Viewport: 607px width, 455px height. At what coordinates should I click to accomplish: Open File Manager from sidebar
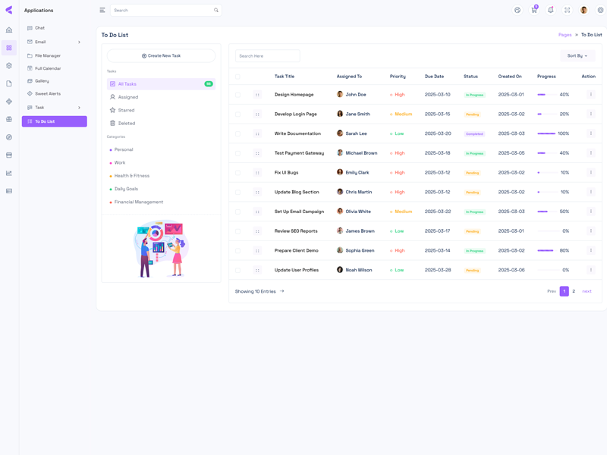tap(47, 55)
